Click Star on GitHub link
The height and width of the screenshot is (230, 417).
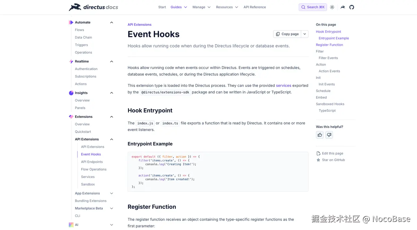(333, 160)
